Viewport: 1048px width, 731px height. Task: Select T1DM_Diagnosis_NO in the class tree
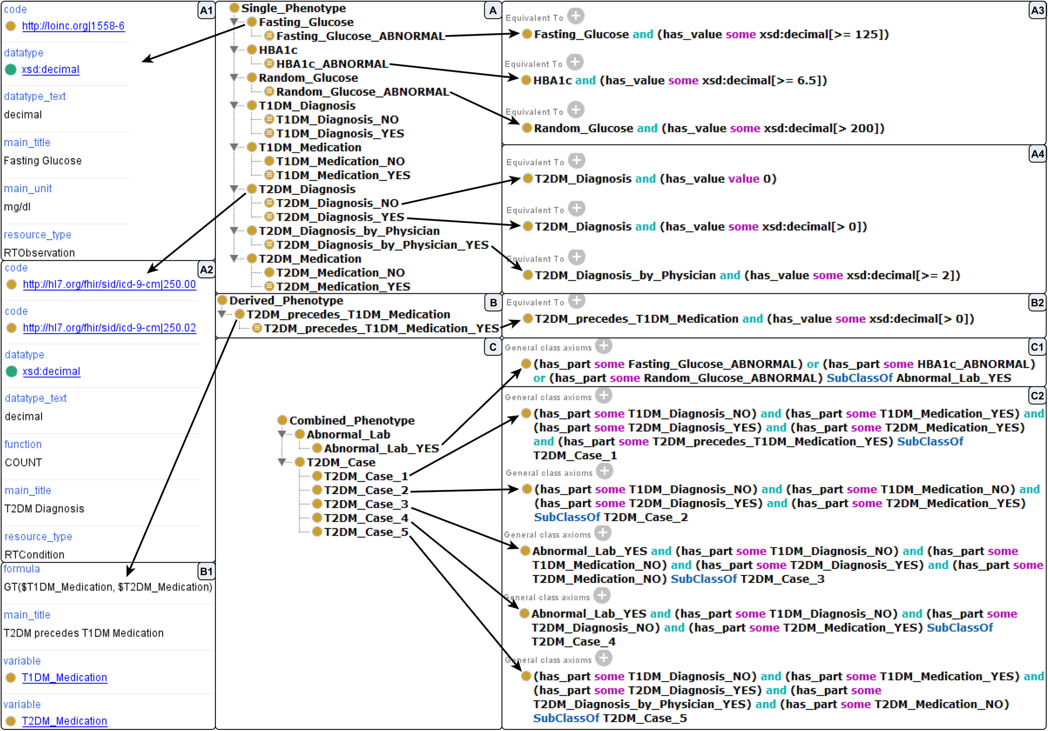click(337, 120)
